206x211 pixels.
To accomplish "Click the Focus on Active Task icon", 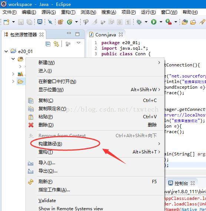I will pos(68,44).
